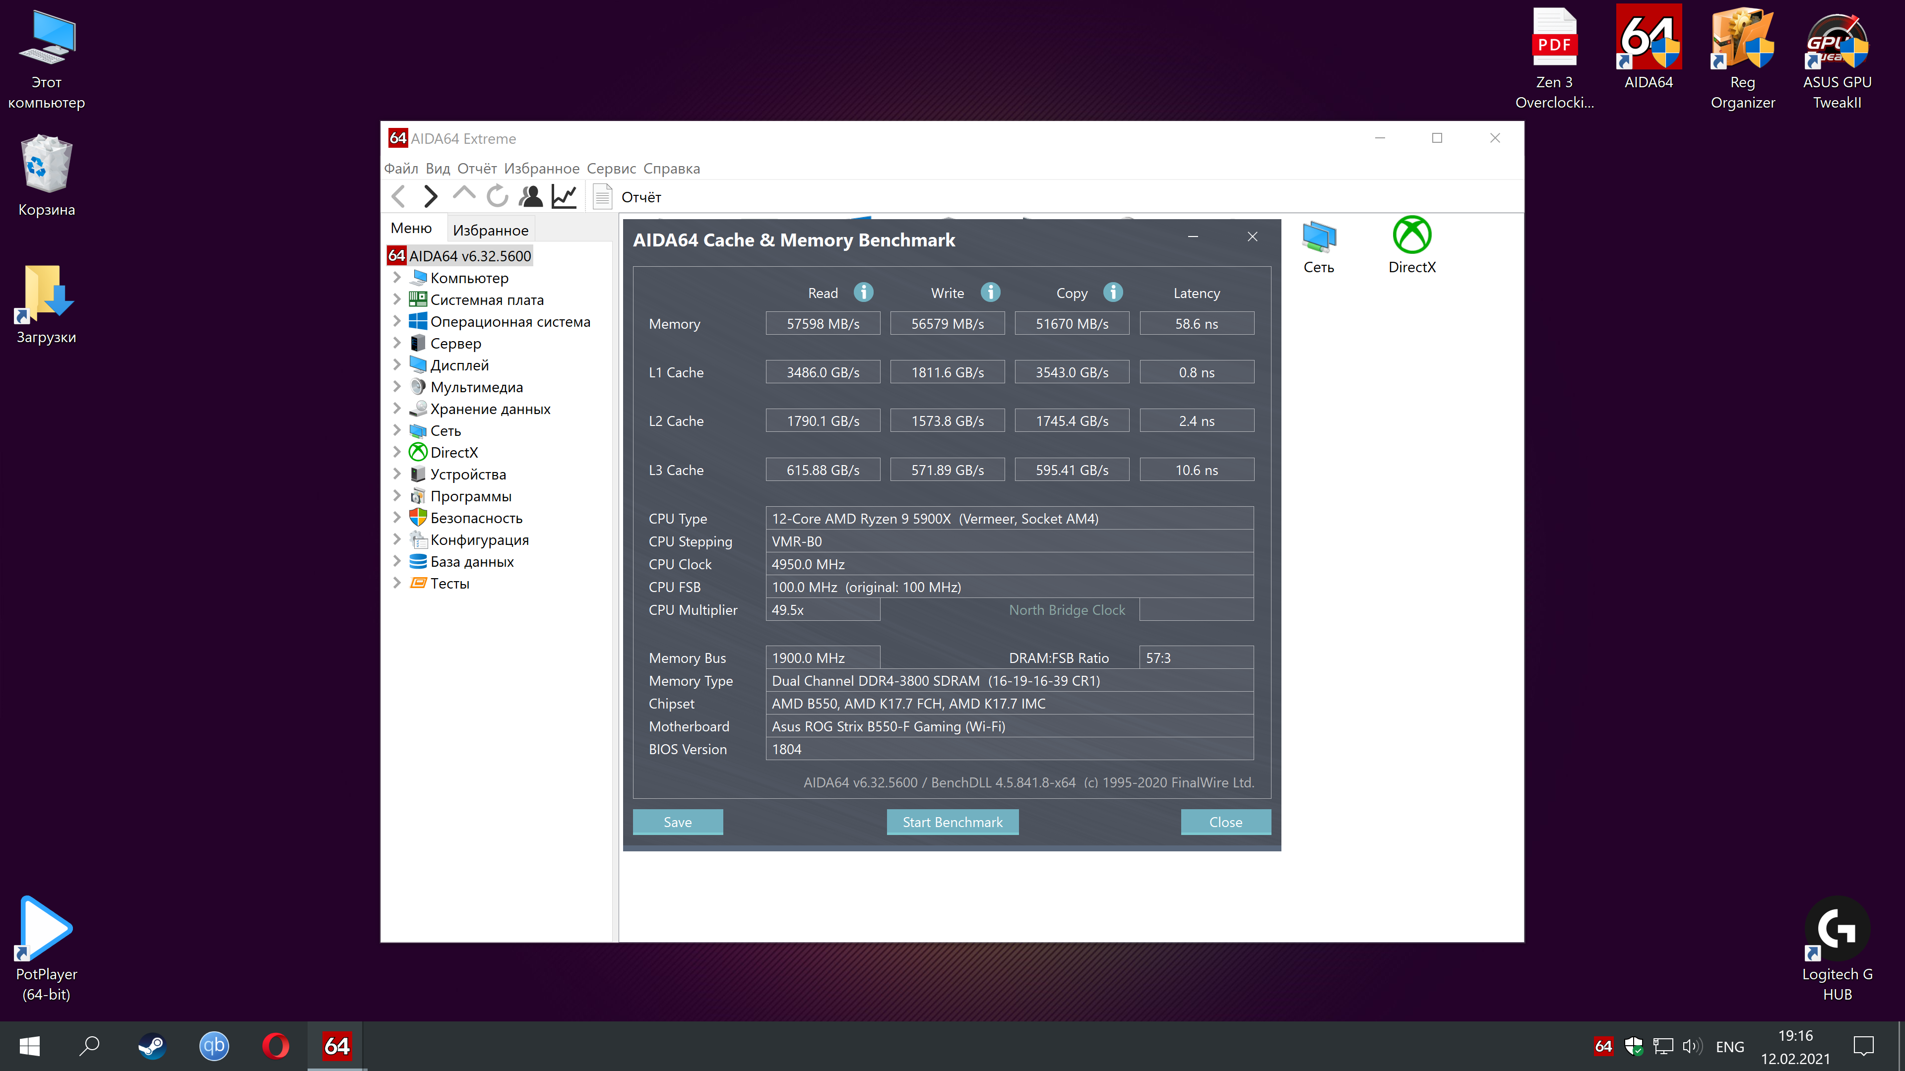Image resolution: width=1905 pixels, height=1071 pixels.
Task: Click the Write column info icon
Action: click(x=990, y=293)
